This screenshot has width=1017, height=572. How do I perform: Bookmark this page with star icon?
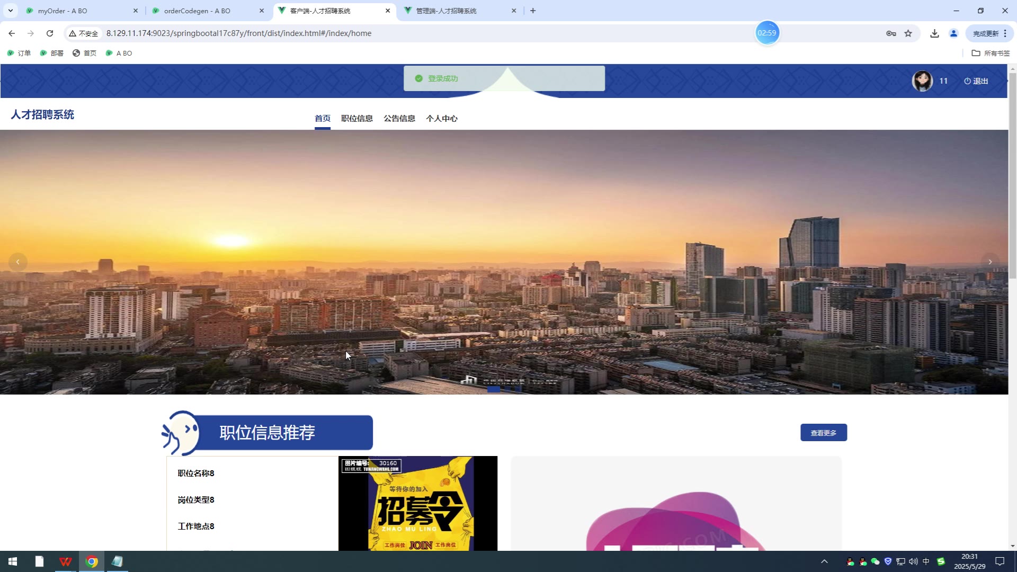908,33
